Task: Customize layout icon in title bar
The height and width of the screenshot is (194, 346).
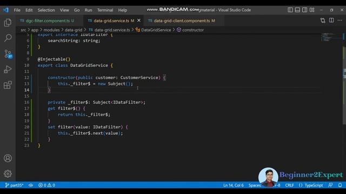Action: coord(312,10)
